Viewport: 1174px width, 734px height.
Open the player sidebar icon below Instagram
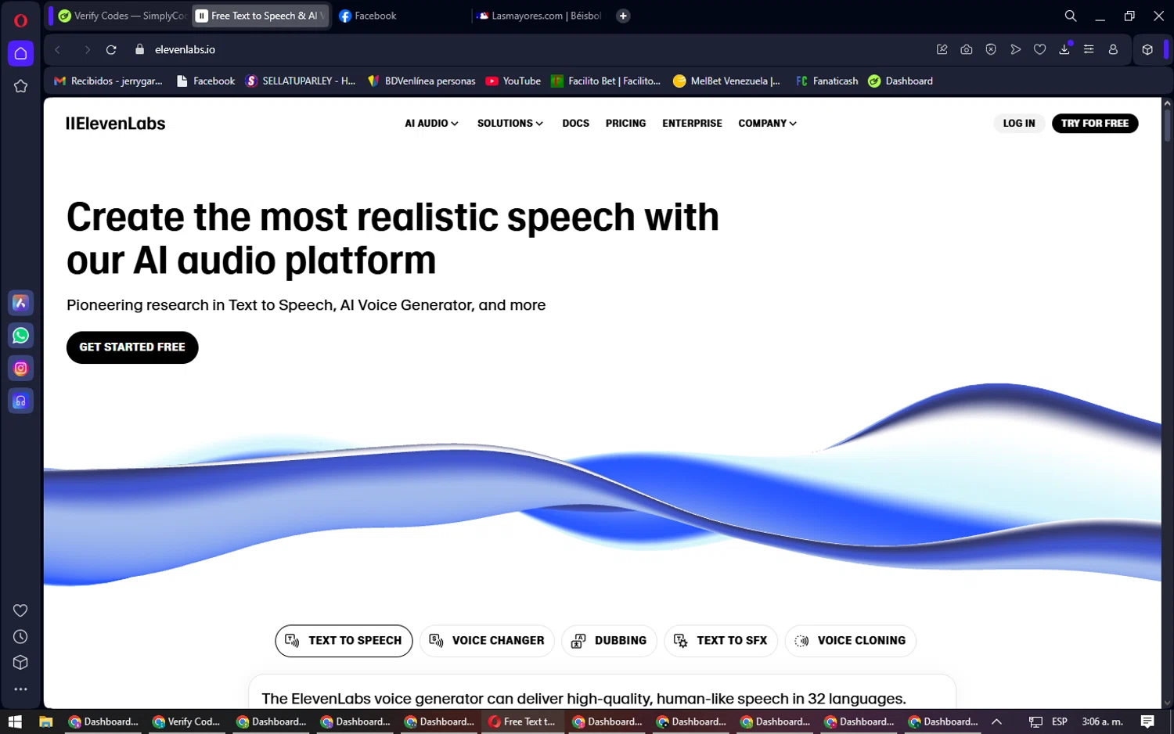click(x=21, y=401)
